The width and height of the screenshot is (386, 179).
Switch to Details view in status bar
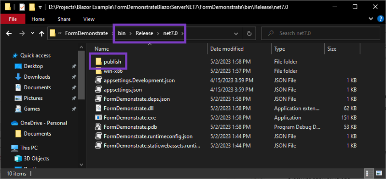370,173
